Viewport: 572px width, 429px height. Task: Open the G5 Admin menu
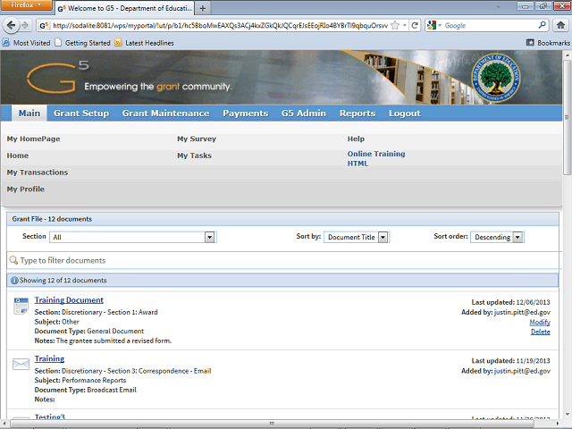(304, 114)
